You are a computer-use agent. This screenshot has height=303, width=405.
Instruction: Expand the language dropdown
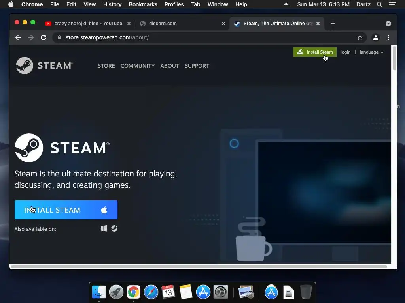coord(371,52)
